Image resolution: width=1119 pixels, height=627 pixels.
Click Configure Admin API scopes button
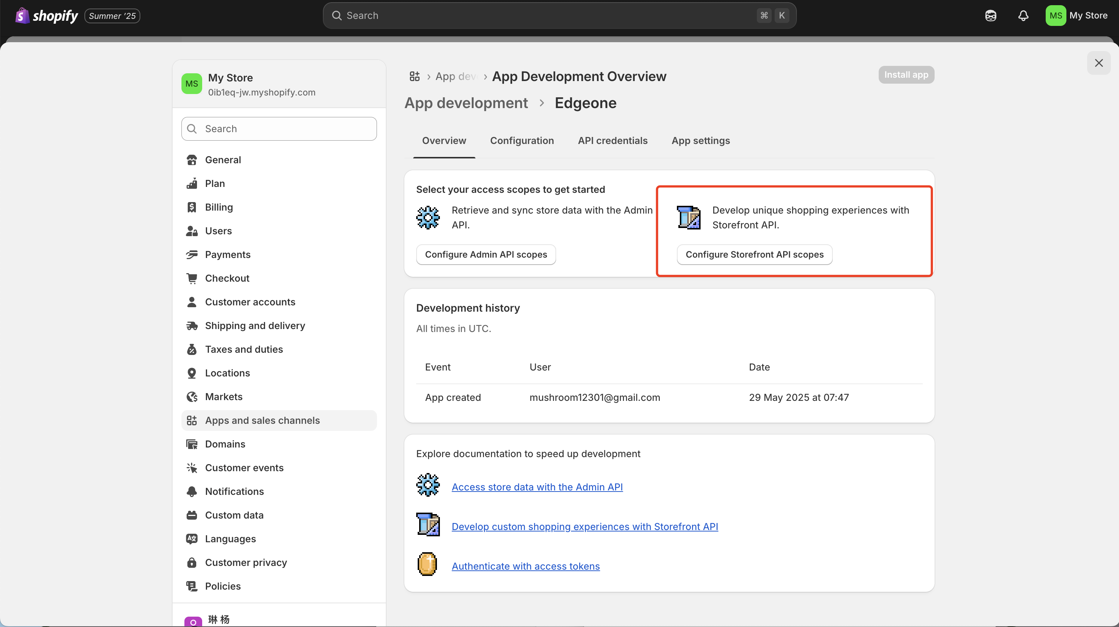point(486,254)
